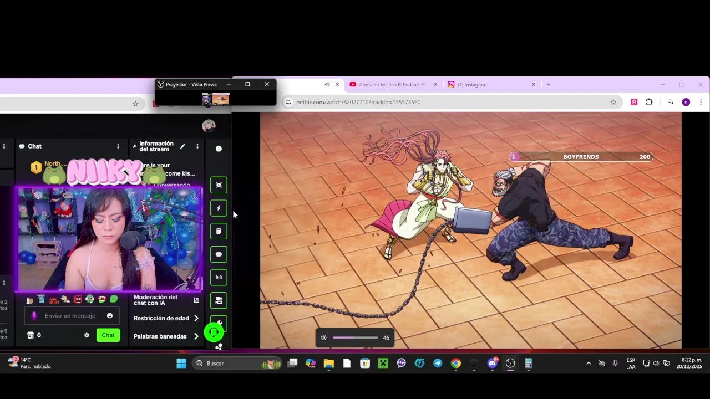Close the Instagram tab
This screenshot has height=399, width=710.
point(534,85)
